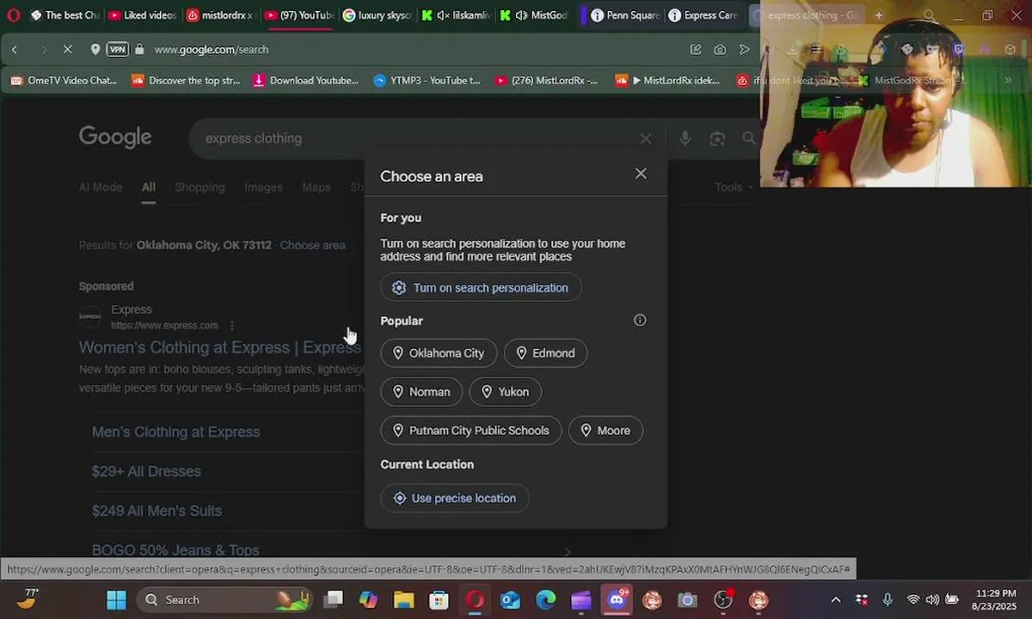Switch to 'MistGod' tab
This screenshot has height=619, width=1032.
coord(533,15)
